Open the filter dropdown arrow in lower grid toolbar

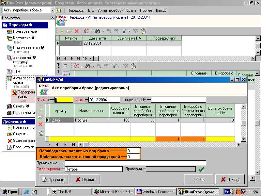[120, 66]
